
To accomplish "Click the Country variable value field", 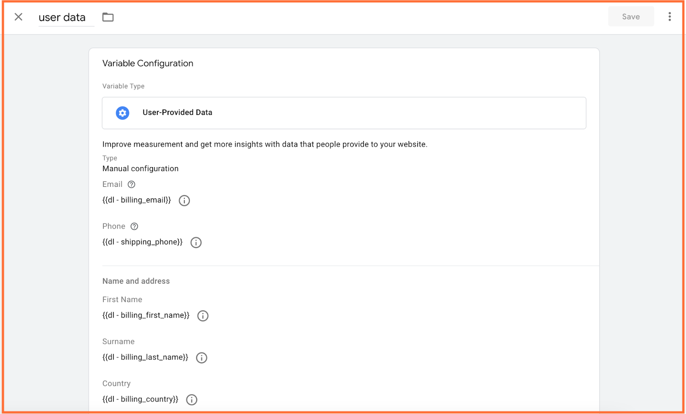I will click(x=140, y=399).
